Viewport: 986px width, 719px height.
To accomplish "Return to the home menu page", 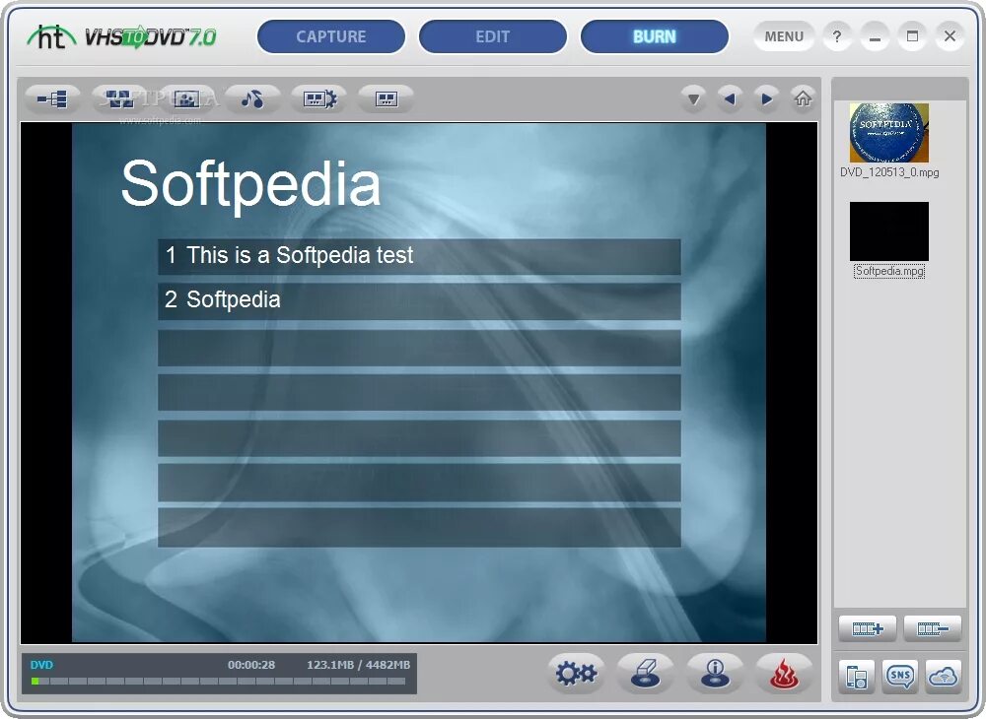I will tap(803, 99).
